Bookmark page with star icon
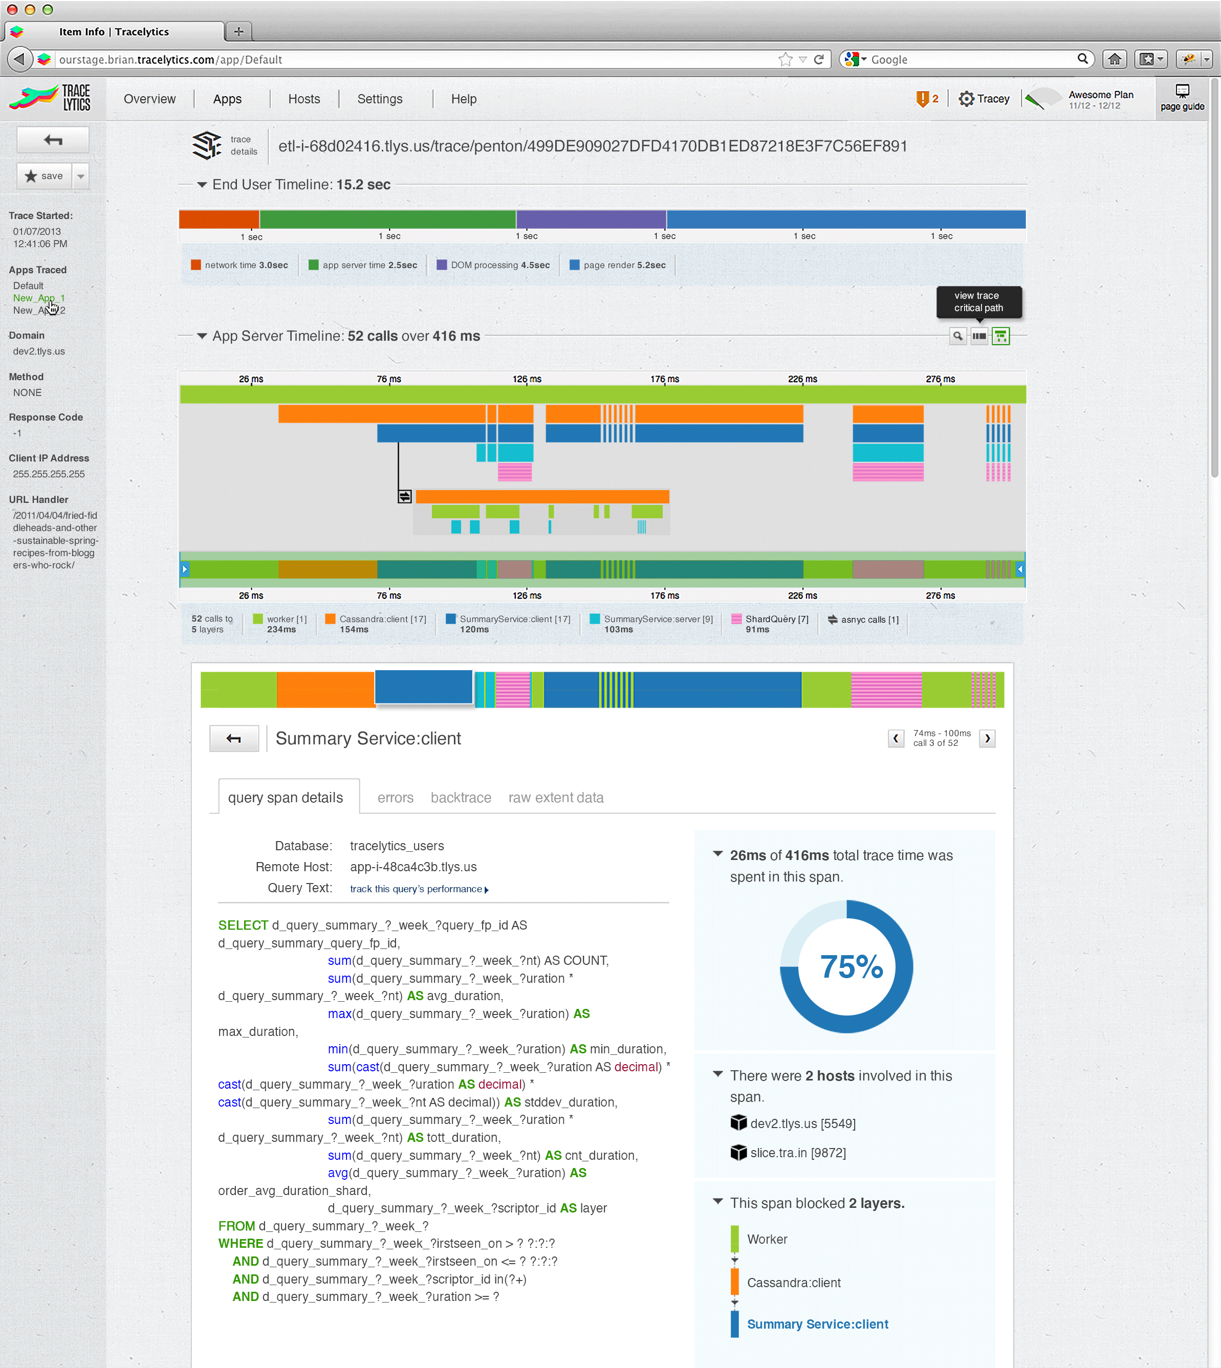 (785, 59)
